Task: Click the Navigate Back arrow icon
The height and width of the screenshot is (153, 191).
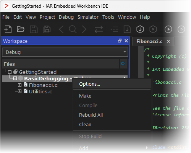Action: pyautogui.click(x=62, y=29)
